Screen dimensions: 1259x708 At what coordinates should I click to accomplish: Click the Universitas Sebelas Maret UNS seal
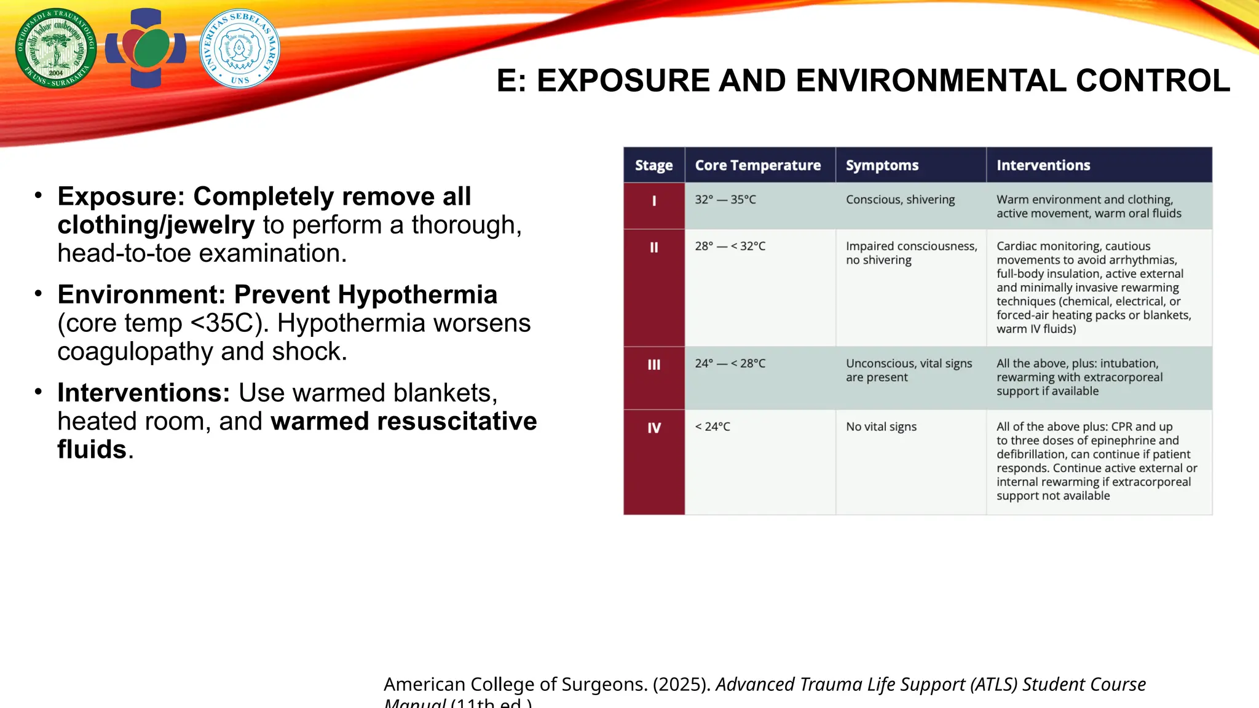(240, 48)
